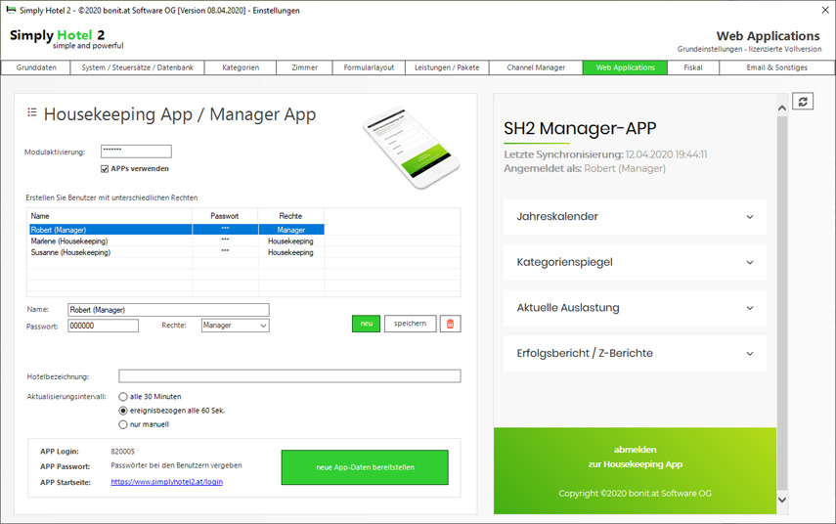836x524 pixels.
Task: Click the APP Login value 820005
Action: tap(122, 451)
